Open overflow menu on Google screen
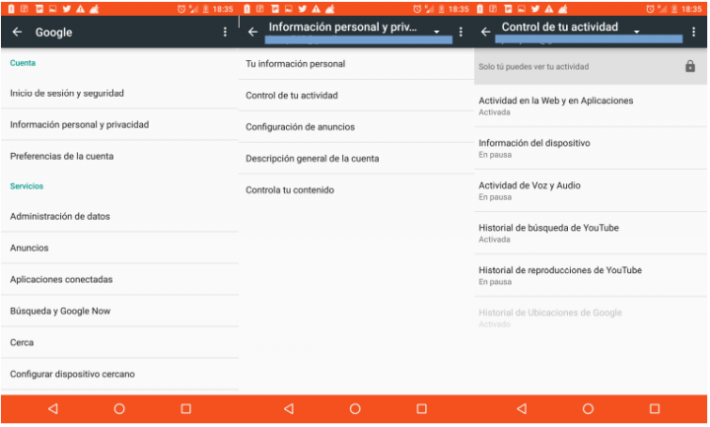The height and width of the screenshot is (427, 710). [225, 33]
